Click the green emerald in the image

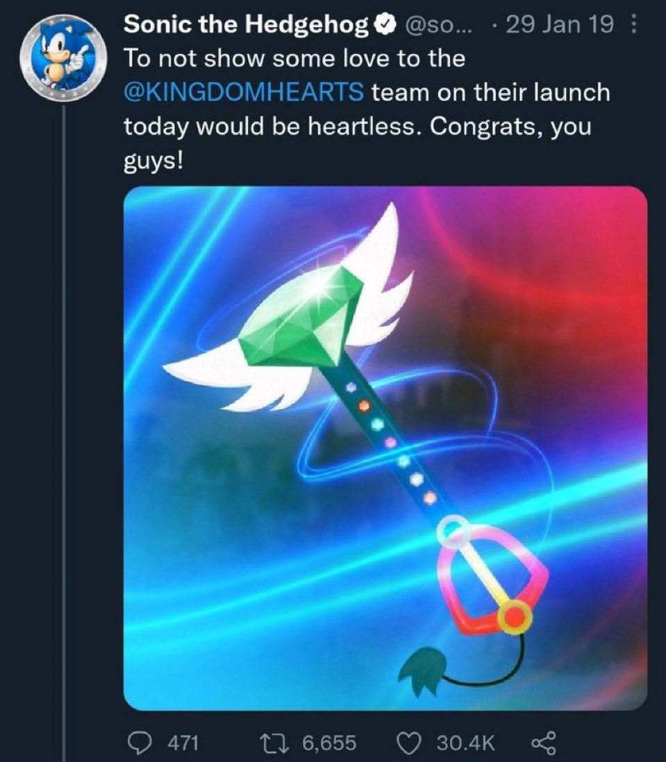coord(302,320)
